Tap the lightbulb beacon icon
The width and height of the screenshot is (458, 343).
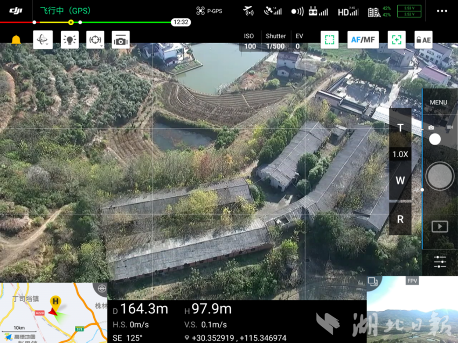click(70, 40)
